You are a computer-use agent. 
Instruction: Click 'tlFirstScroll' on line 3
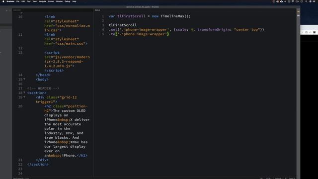click(x=123, y=25)
